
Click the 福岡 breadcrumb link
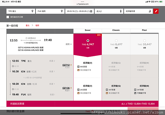pyautogui.click(x=37, y=26)
